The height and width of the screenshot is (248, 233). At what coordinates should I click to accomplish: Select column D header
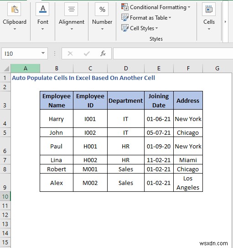coord(126,69)
